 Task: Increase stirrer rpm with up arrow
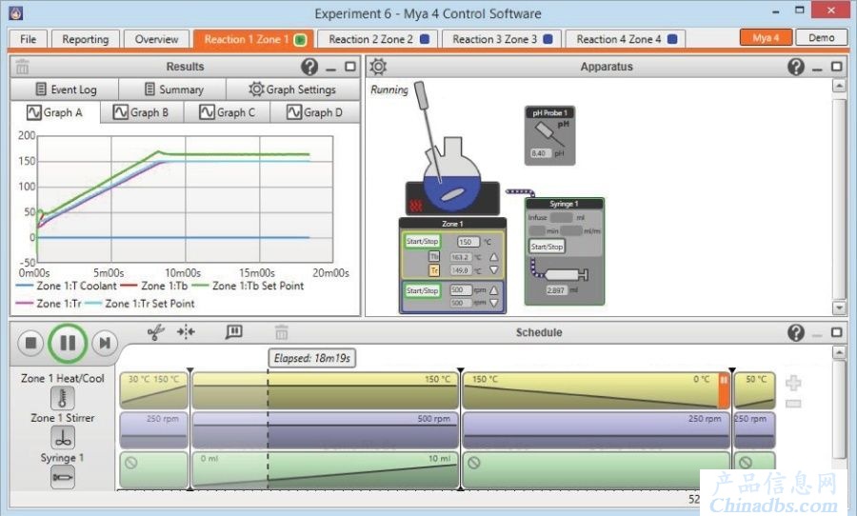493,290
